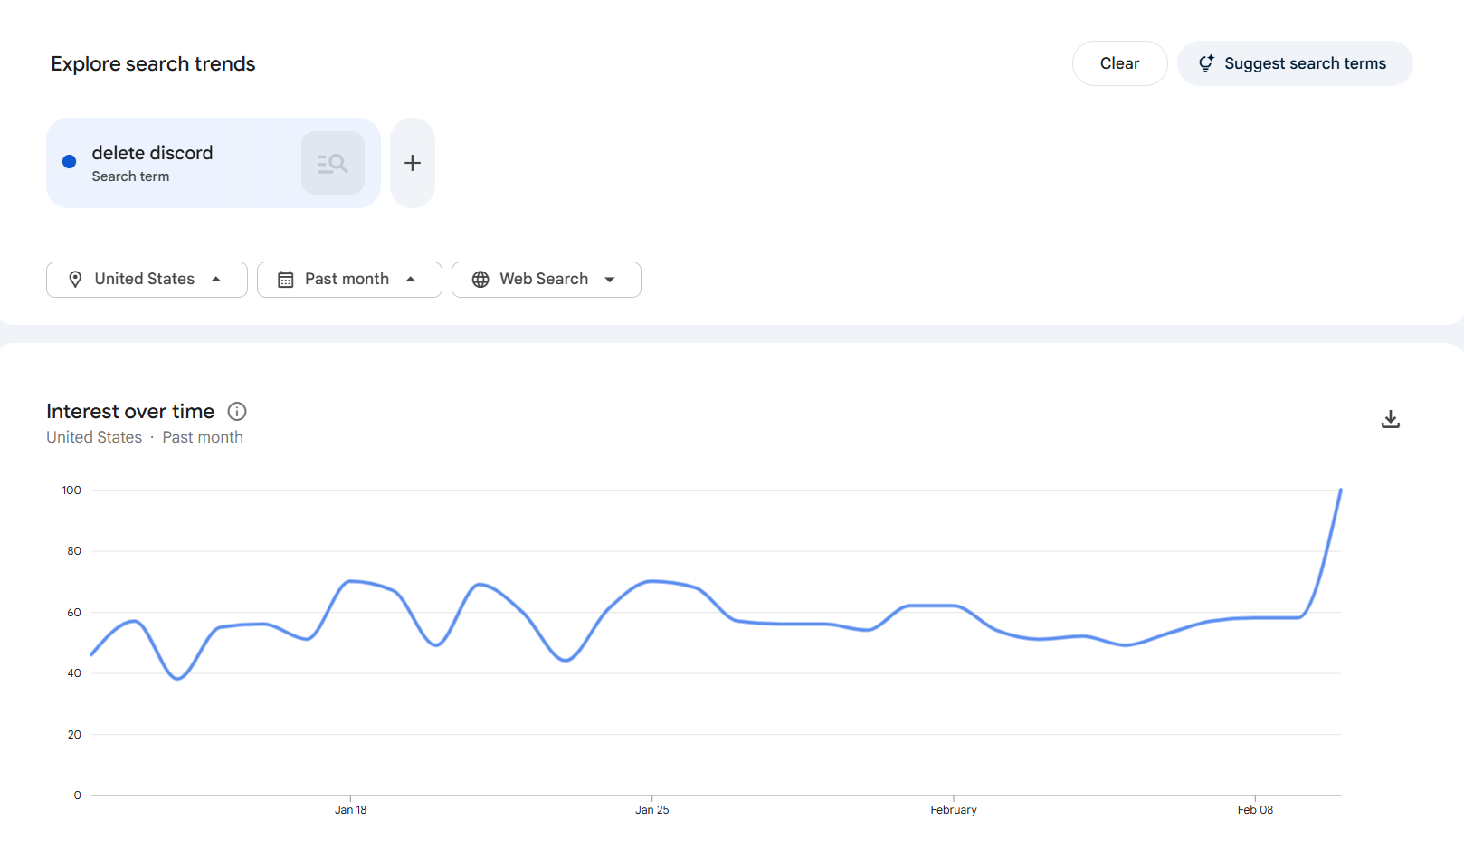The width and height of the screenshot is (1464, 868).
Task: Click the calendar icon in date filter
Action: (285, 280)
